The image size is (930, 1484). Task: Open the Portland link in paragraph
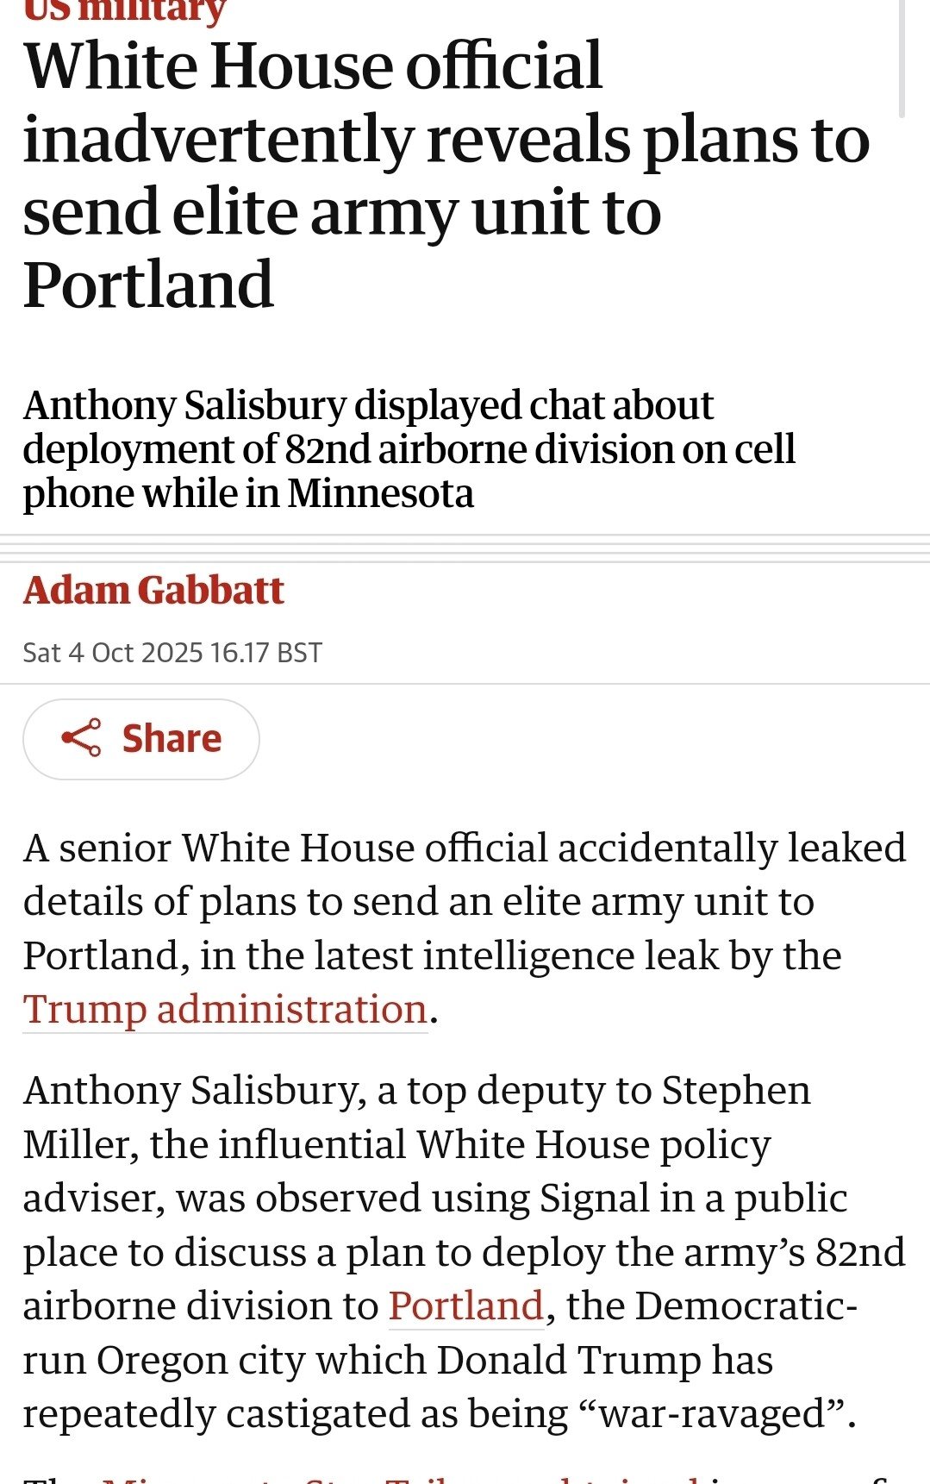click(x=465, y=1306)
